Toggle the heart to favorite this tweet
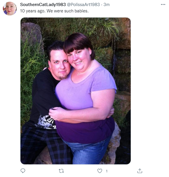This screenshot has width=169, height=177. [x=100, y=171]
